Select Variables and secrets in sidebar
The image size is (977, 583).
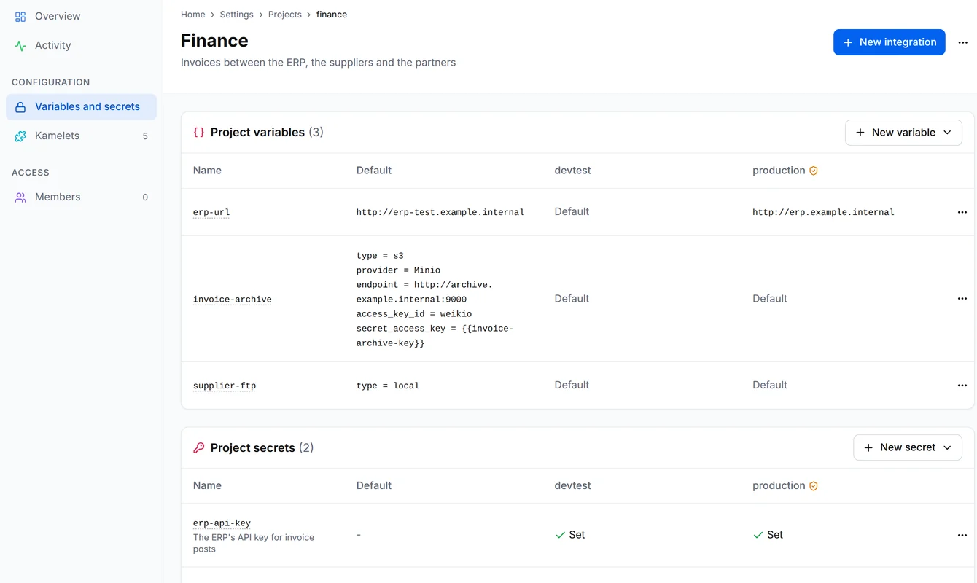(x=81, y=106)
